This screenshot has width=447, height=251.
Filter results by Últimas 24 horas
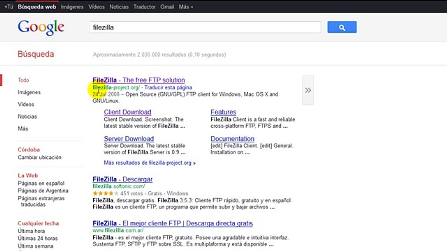38,238
